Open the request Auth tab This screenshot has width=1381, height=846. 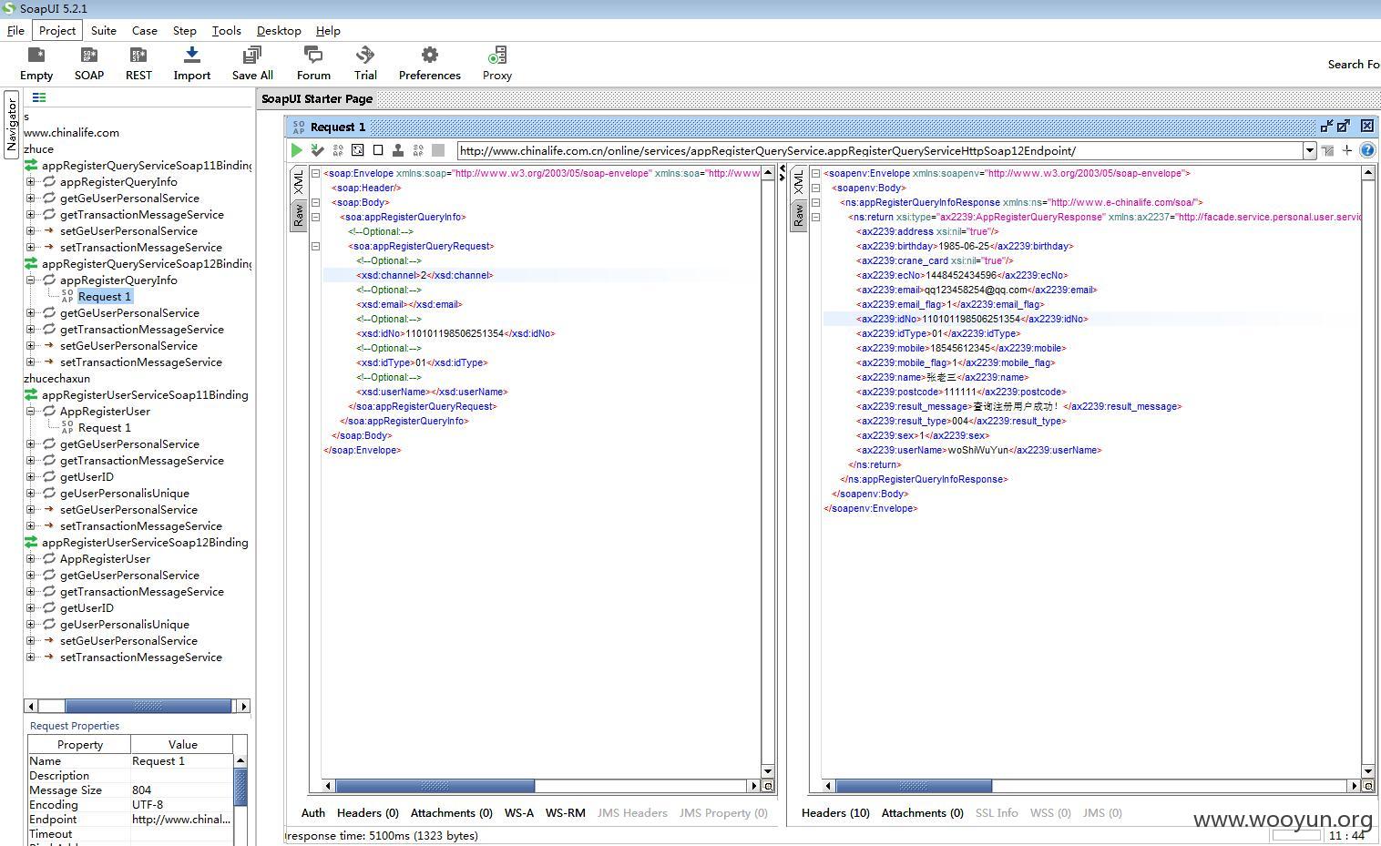[x=313, y=813]
